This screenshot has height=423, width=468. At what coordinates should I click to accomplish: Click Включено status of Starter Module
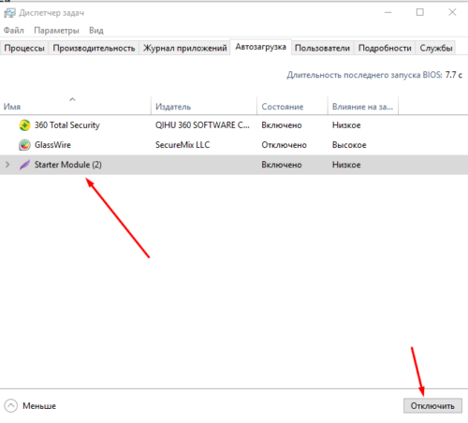(282, 165)
